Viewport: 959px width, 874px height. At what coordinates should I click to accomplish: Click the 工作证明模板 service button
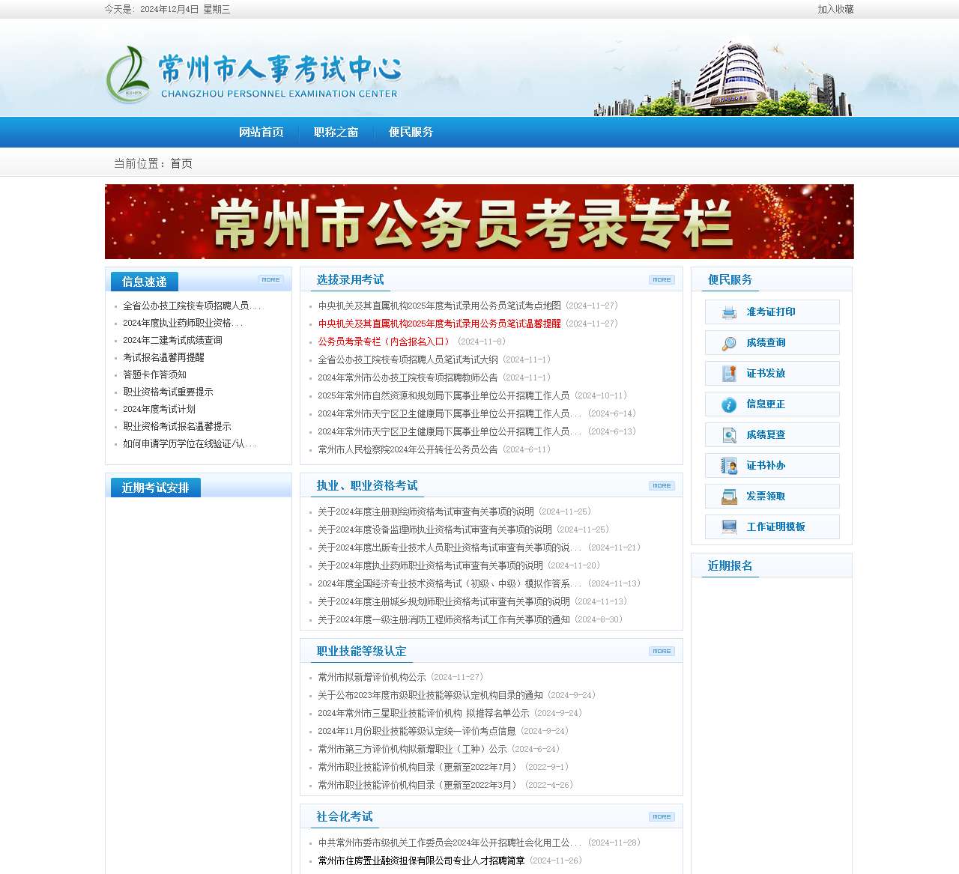pyautogui.click(x=772, y=527)
